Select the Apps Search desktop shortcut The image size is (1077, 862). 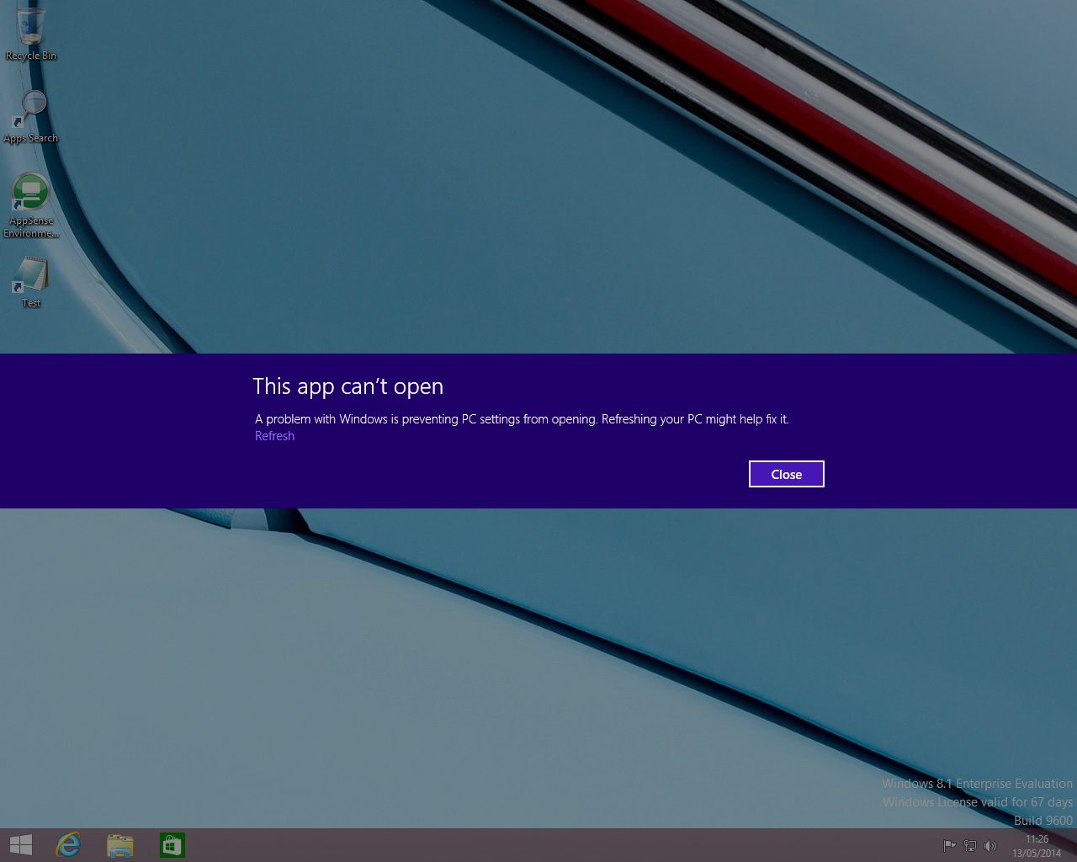(x=31, y=116)
